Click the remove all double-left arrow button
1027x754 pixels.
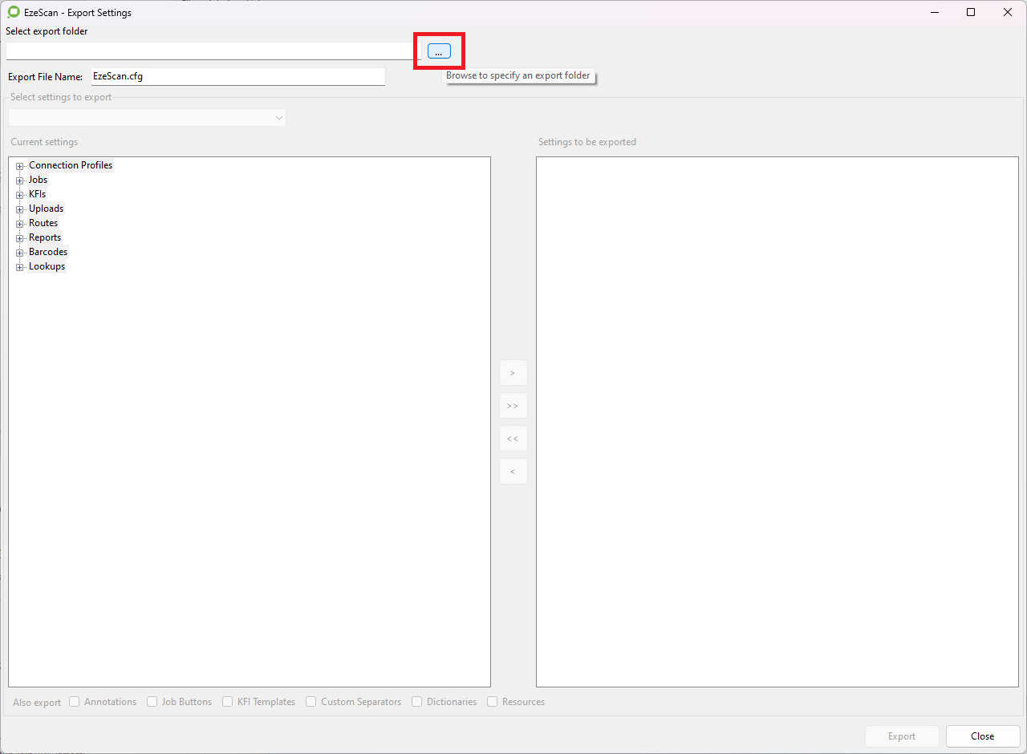click(x=513, y=439)
